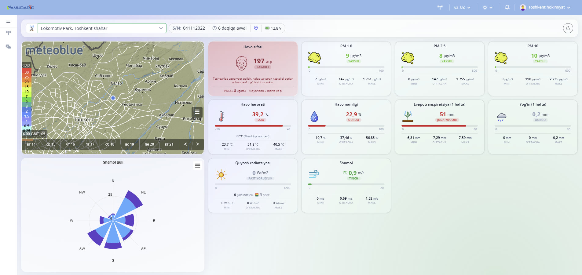Click the PM 2.5 YAXSHI badge
582x275 pixels.
(447, 61)
